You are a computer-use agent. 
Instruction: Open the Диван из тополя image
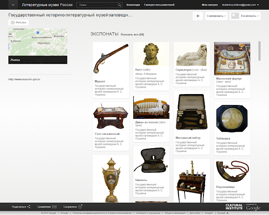point(151,107)
